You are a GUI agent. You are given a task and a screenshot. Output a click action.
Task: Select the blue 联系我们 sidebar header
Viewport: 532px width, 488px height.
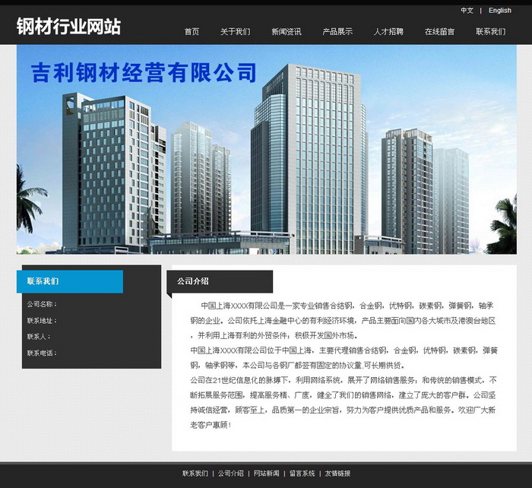(70, 281)
